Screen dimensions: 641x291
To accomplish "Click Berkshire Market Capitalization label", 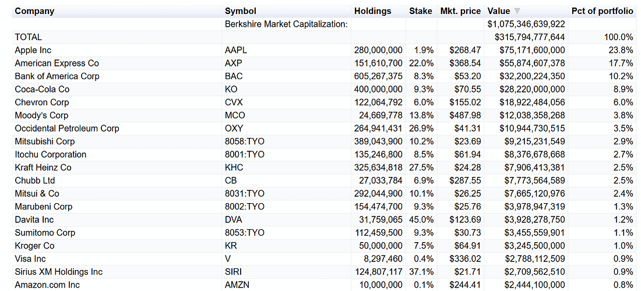I will pos(286,24).
